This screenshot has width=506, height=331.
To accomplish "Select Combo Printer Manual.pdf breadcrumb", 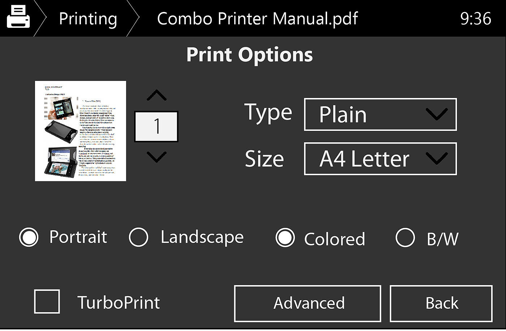I will [257, 18].
